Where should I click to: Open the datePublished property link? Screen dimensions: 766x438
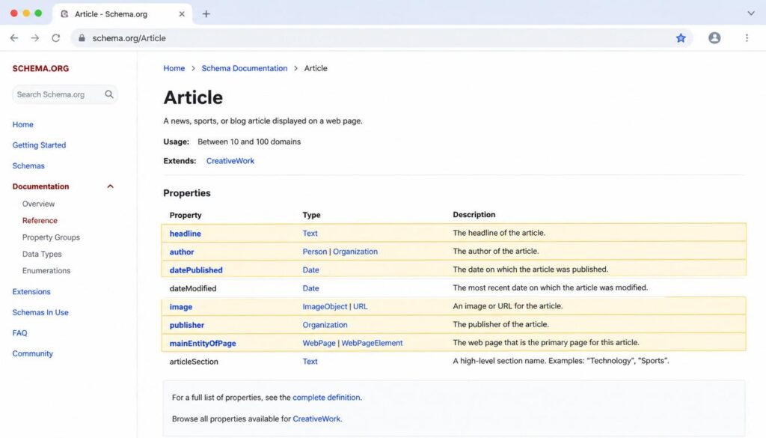point(196,270)
